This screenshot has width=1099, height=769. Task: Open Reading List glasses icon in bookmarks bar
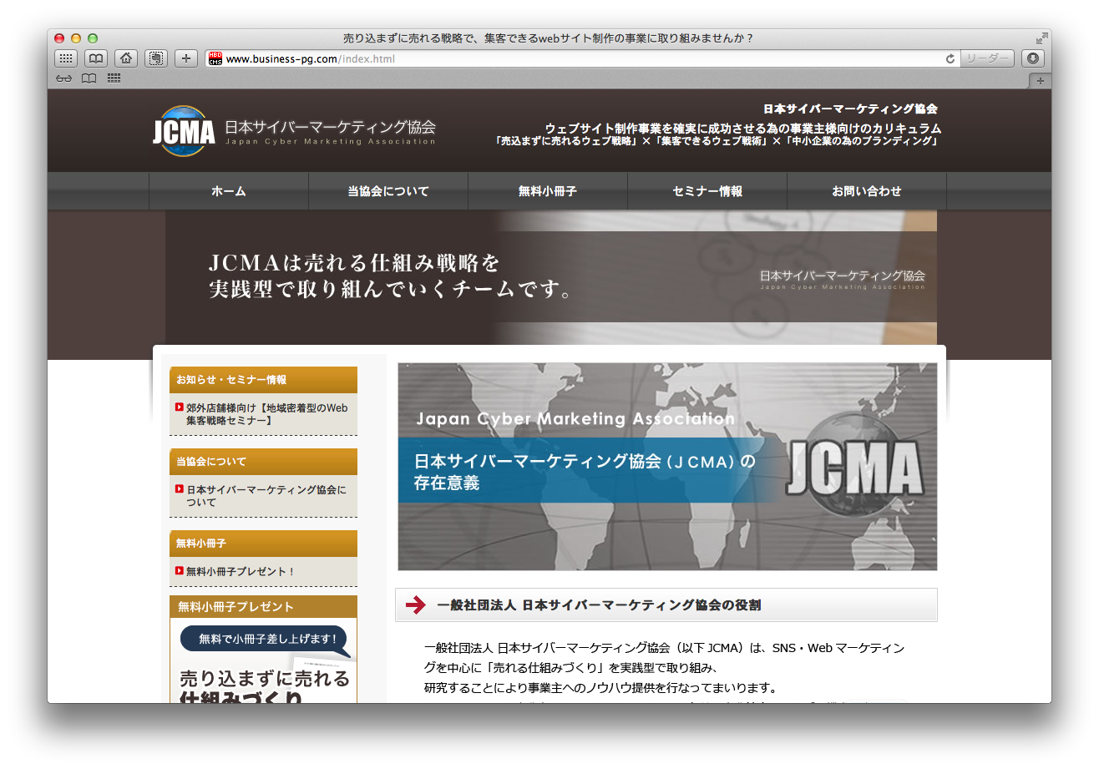coord(64,78)
